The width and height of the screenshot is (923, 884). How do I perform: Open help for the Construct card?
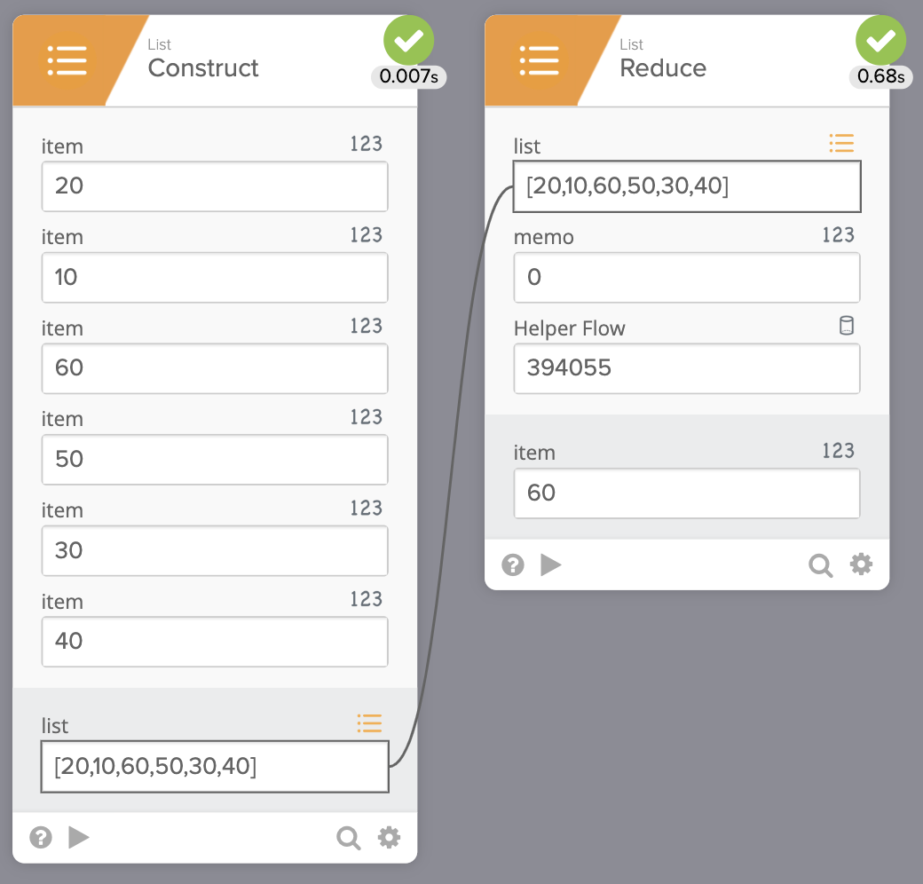pos(41,837)
